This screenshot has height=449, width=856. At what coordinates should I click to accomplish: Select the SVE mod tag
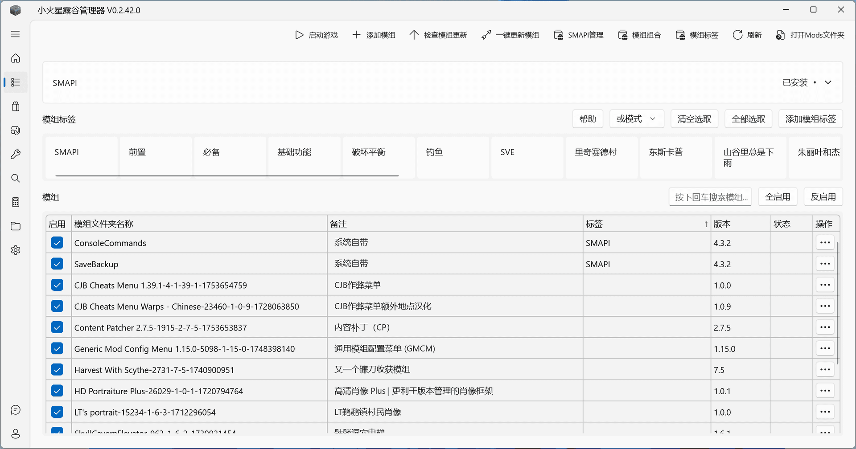pyautogui.click(x=527, y=157)
